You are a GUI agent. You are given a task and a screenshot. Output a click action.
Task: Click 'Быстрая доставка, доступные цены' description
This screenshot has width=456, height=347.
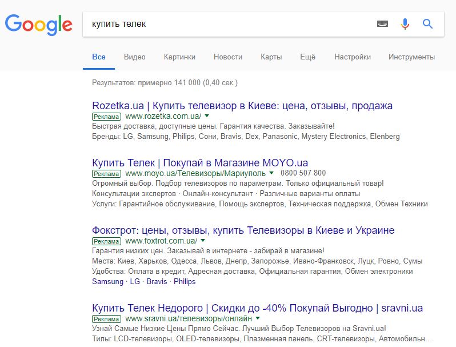pos(213,126)
